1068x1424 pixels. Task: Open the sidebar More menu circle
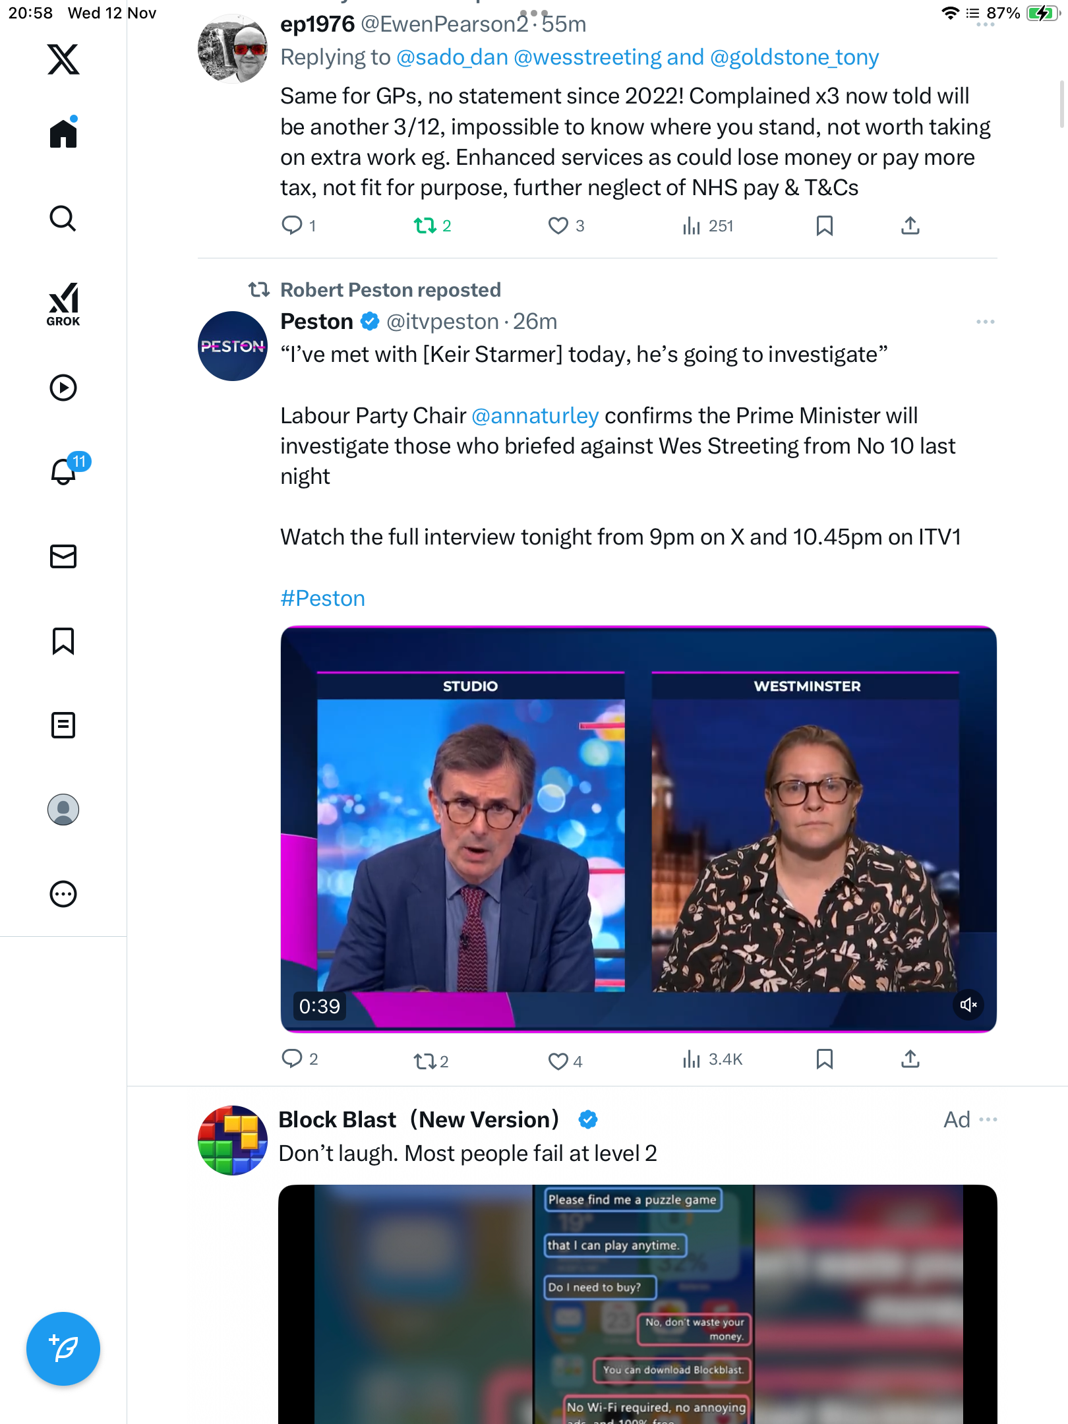pyautogui.click(x=63, y=894)
